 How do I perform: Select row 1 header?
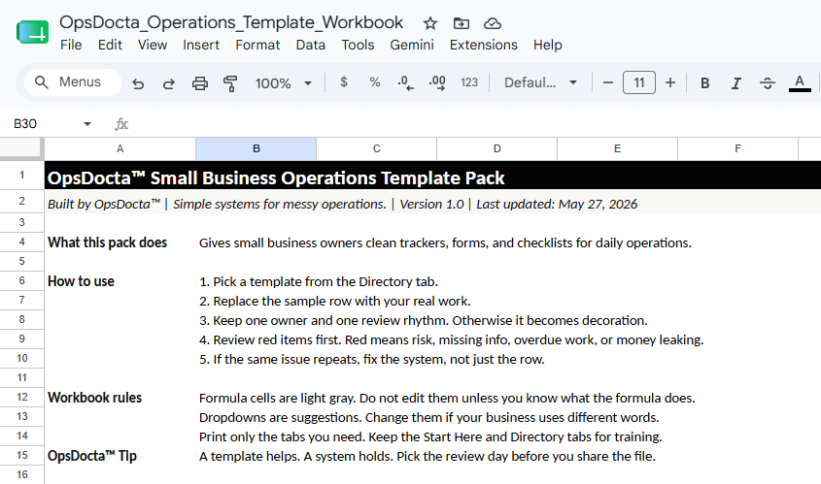click(22, 176)
